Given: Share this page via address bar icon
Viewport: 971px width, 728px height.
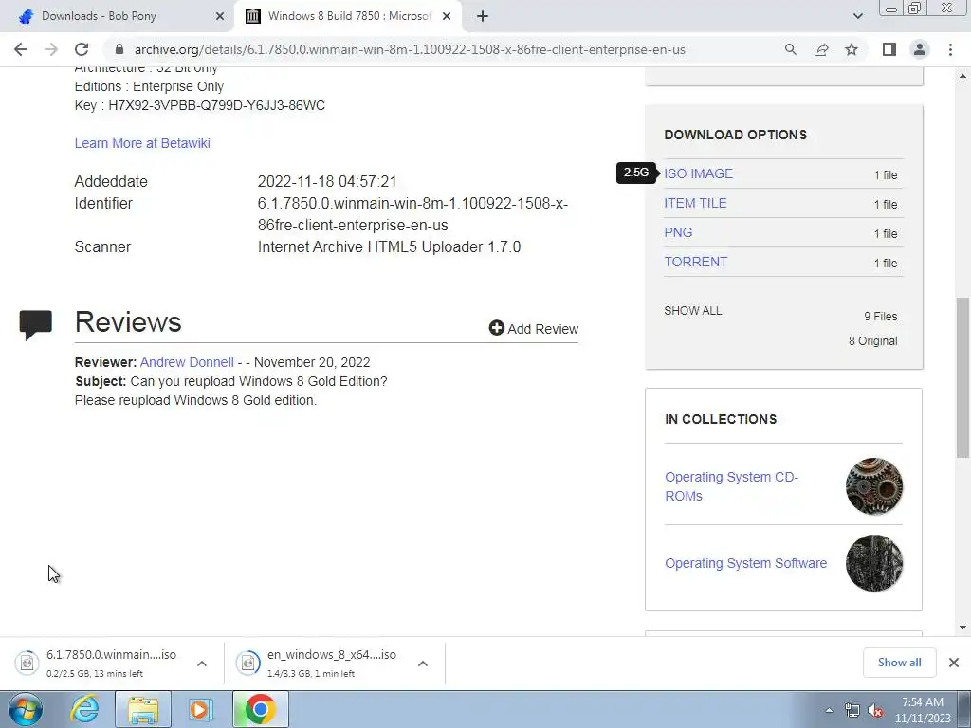Looking at the screenshot, I should [821, 49].
